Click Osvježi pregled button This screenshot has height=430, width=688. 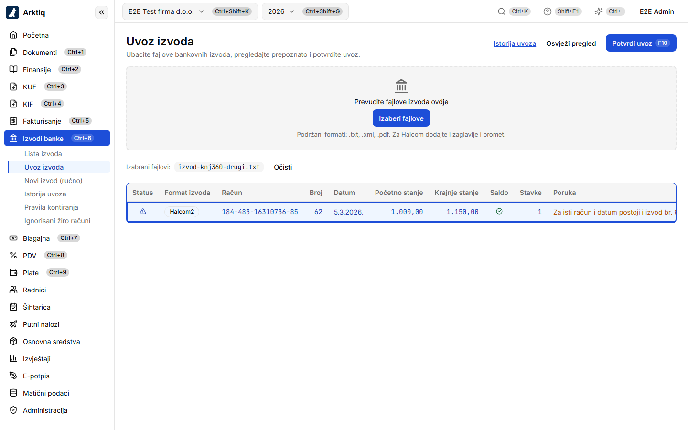point(571,43)
